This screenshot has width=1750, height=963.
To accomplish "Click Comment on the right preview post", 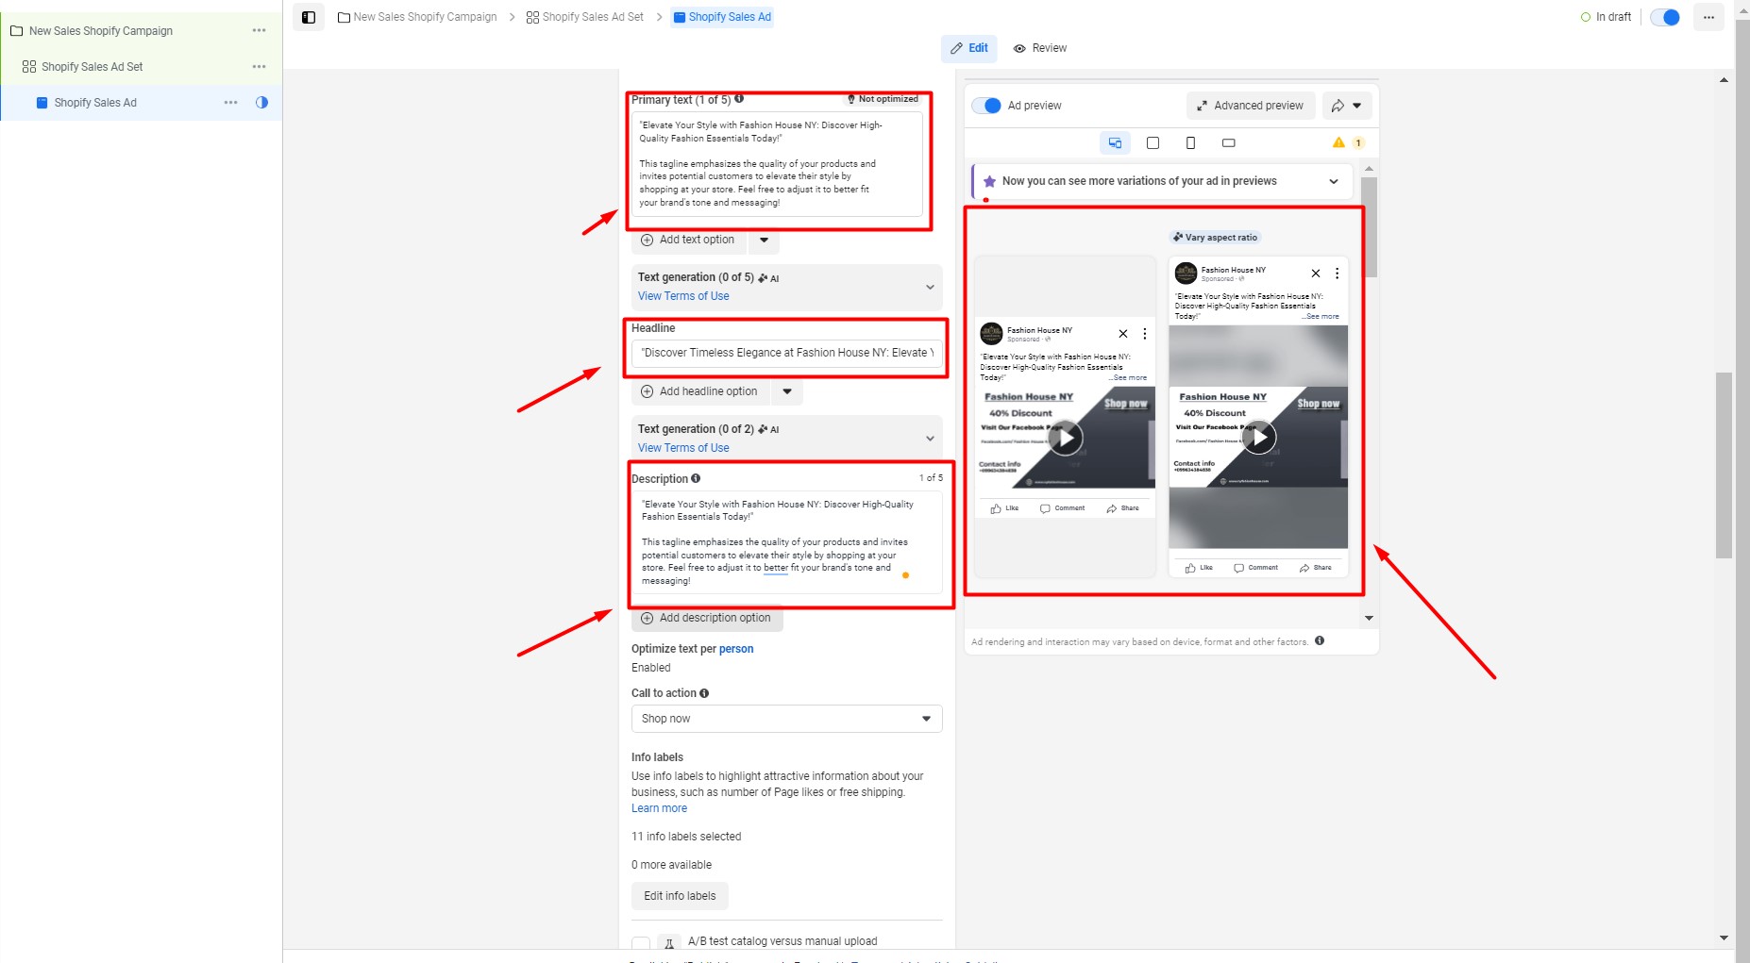I will click(x=1256, y=568).
